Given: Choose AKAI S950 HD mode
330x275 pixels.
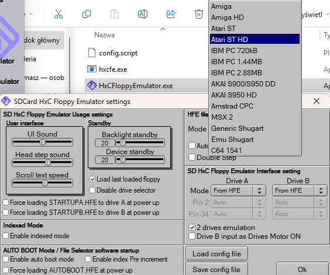Looking at the screenshot, I should 255,95.
